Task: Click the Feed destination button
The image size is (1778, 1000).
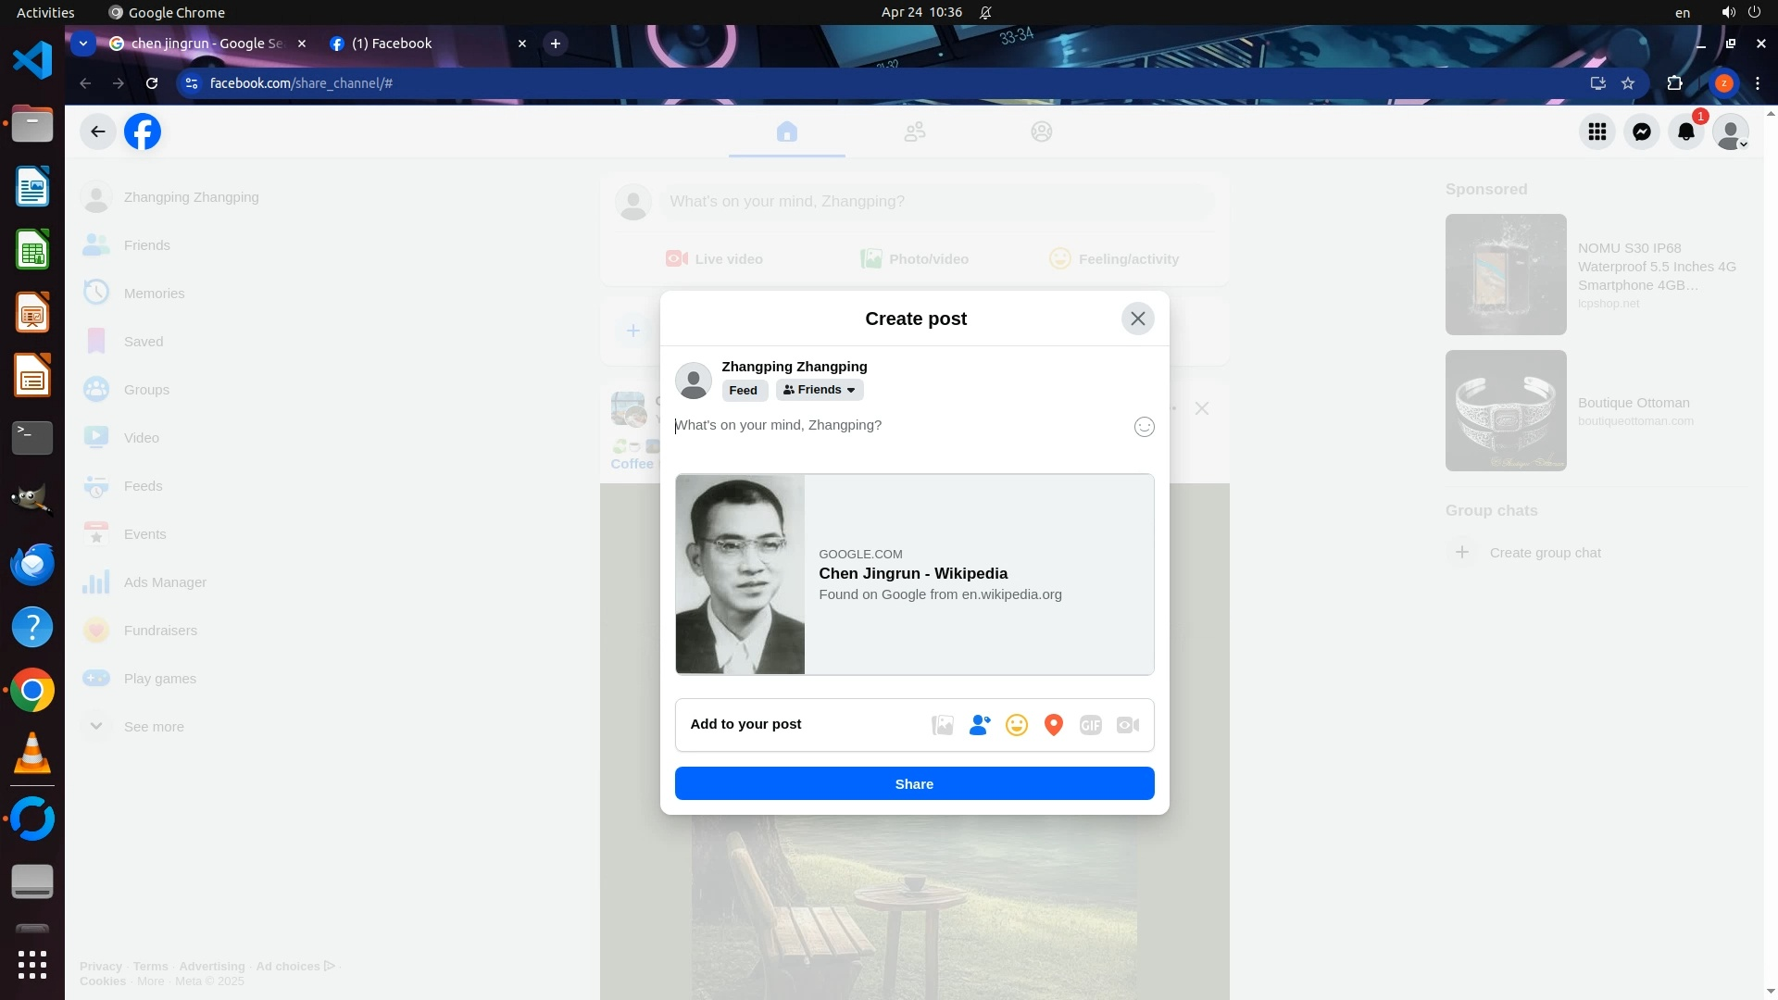Action: [743, 390]
